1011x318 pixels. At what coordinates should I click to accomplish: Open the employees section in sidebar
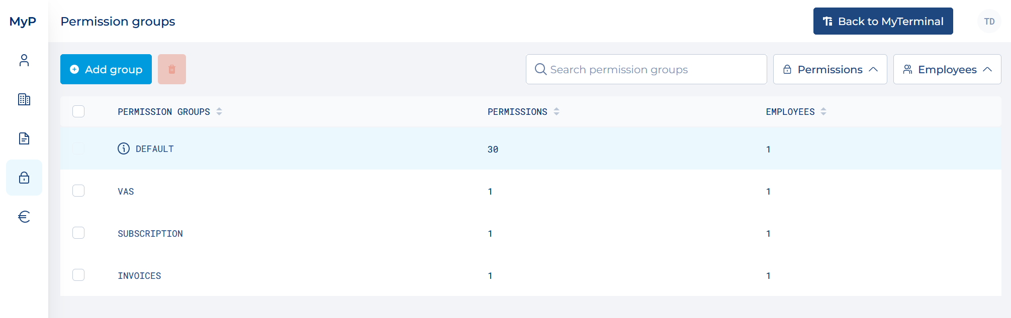24,60
